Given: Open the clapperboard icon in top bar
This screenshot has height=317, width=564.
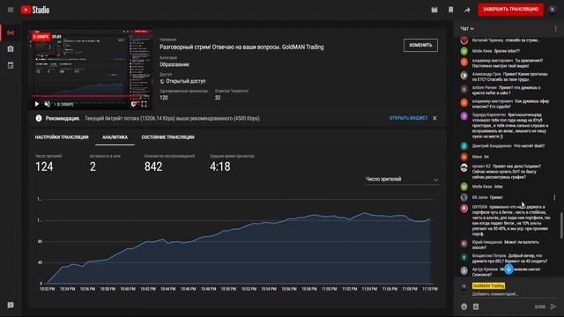Looking at the screenshot, I should 434,10.
